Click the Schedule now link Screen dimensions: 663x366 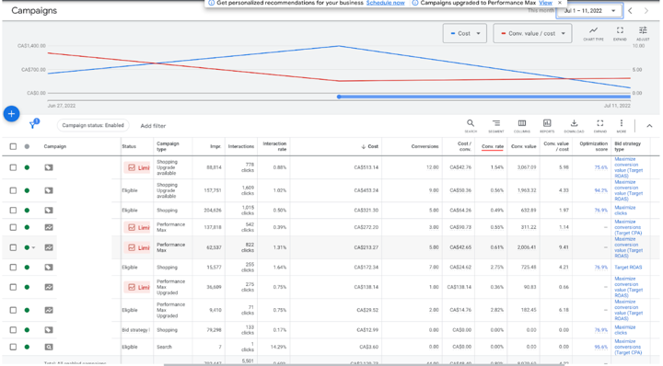click(x=385, y=3)
